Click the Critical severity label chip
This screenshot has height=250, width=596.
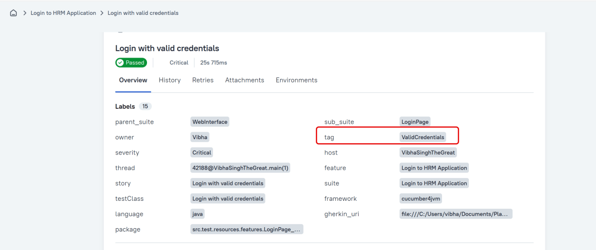(x=202, y=153)
